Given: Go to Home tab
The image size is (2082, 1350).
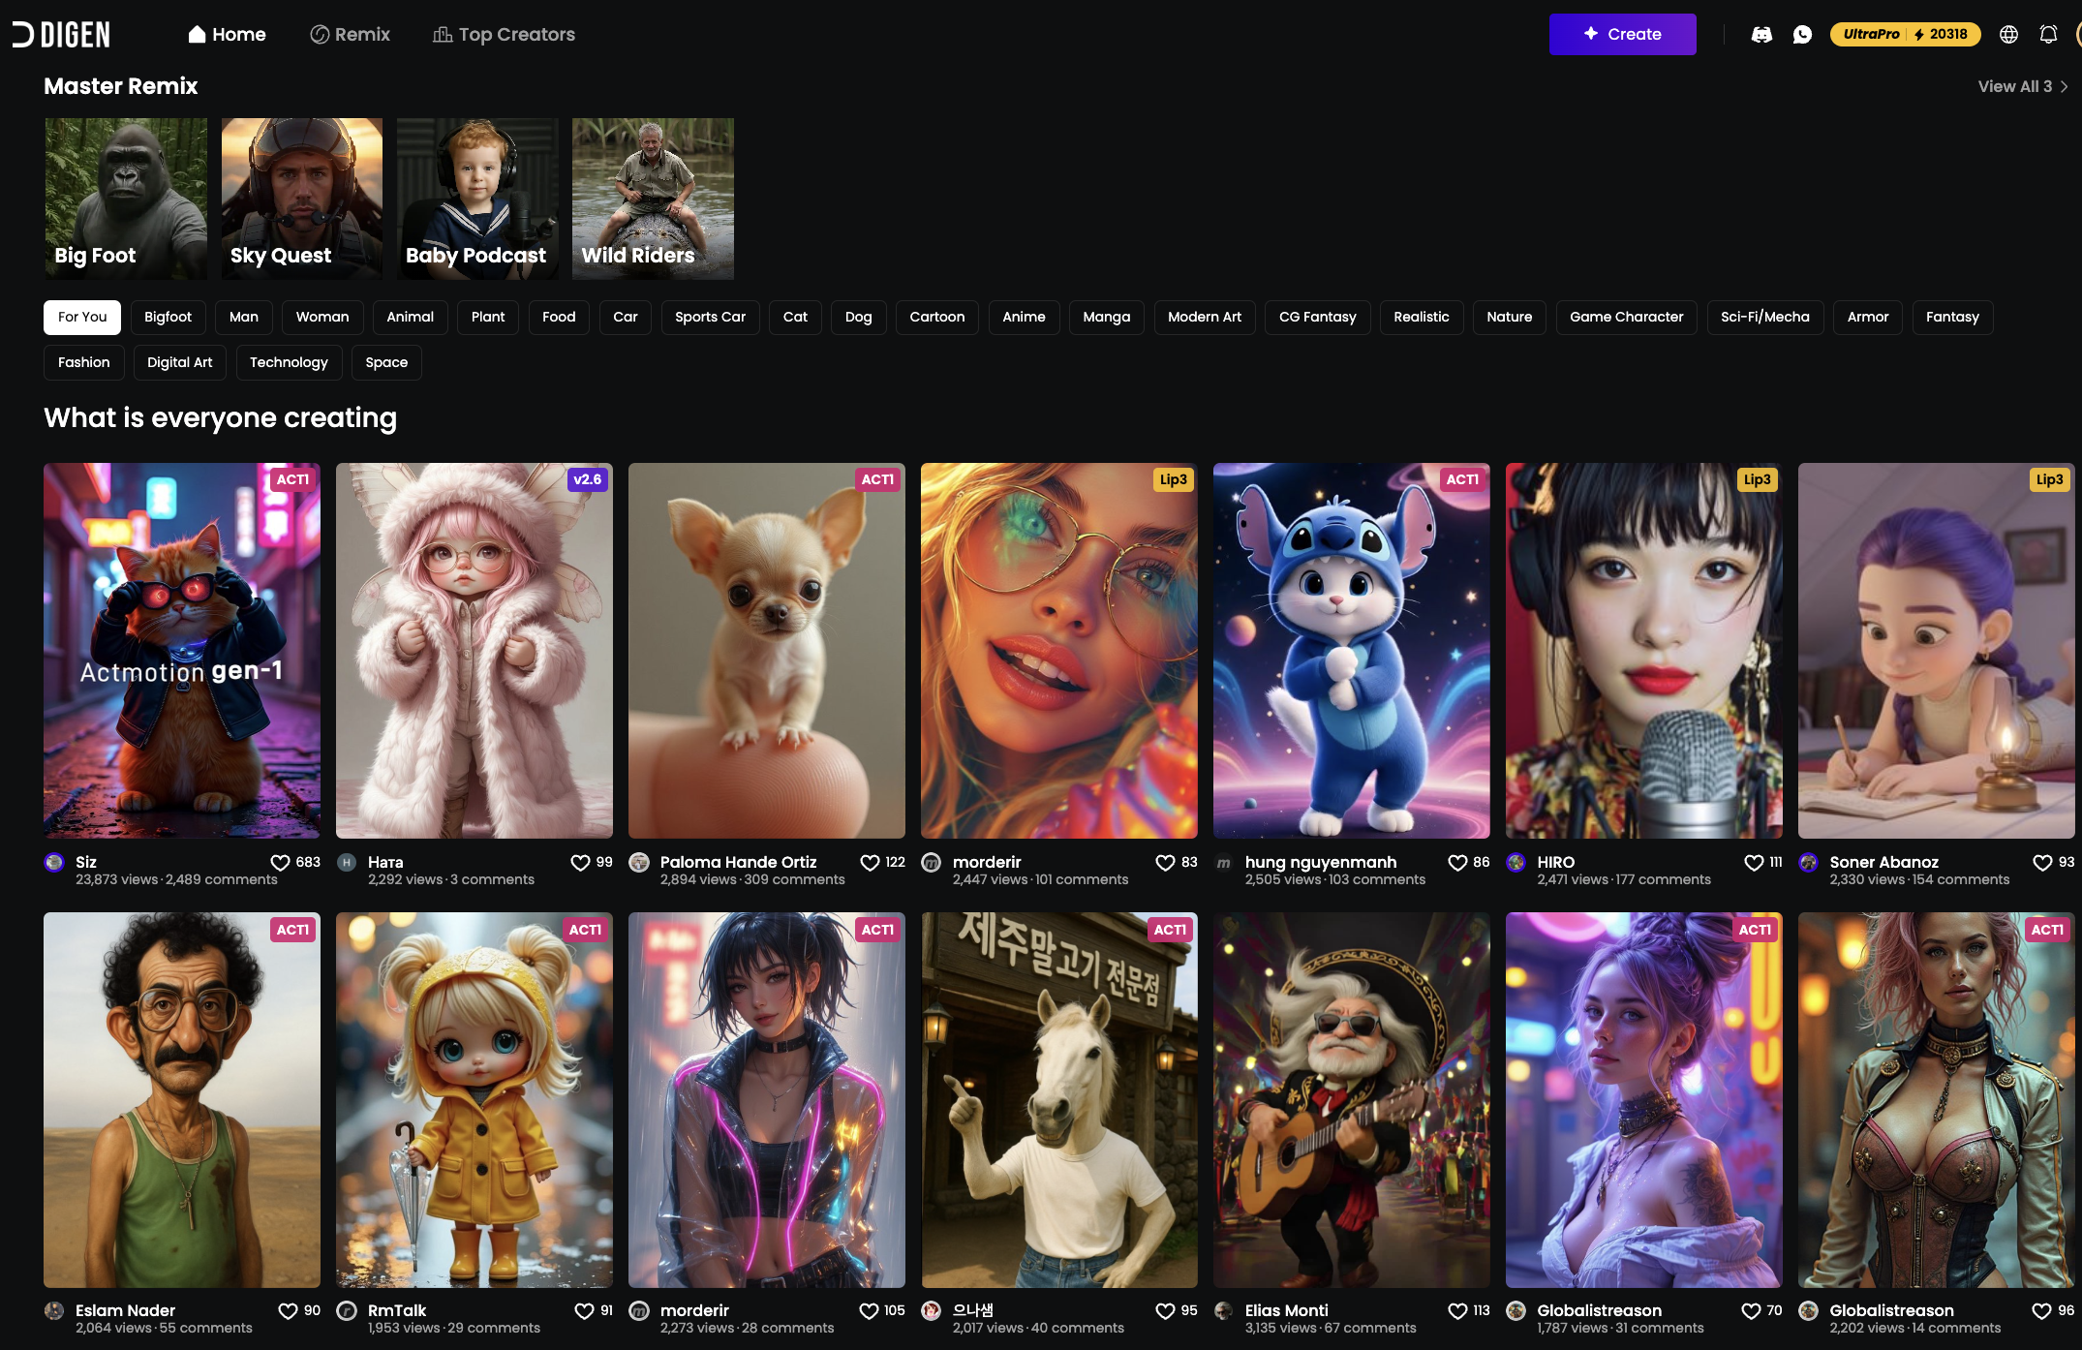Looking at the screenshot, I should click(227, 34).
